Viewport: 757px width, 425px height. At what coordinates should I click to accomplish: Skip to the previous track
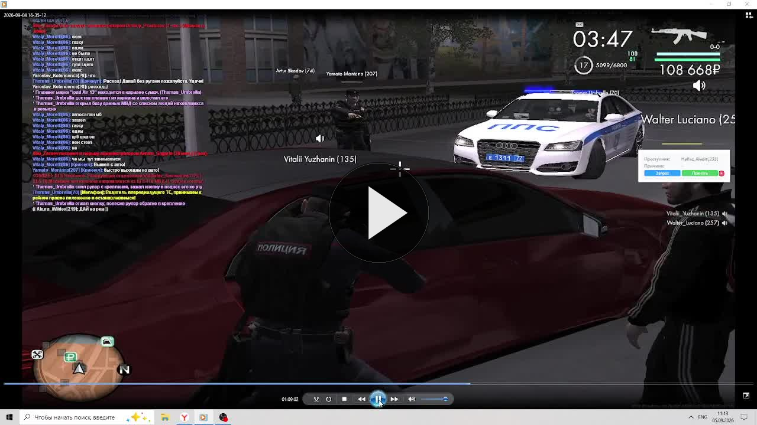tap(361, 399)
